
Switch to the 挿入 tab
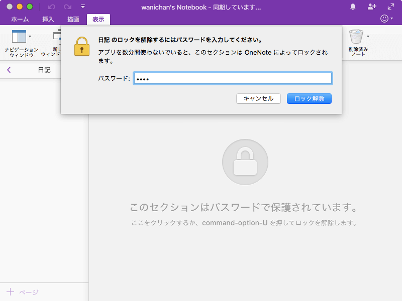tap(48, 20)
